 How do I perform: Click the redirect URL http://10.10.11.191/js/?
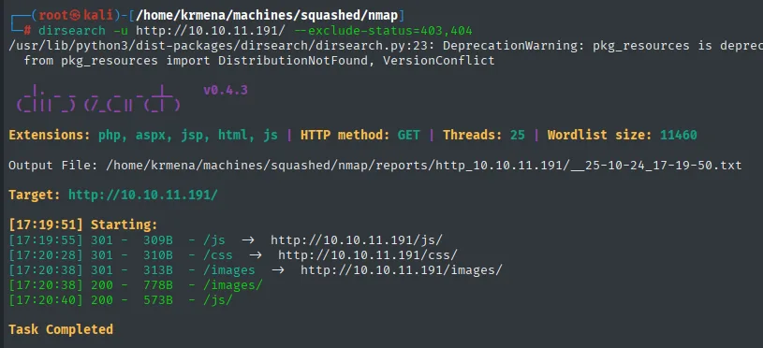tap(356, 240)
